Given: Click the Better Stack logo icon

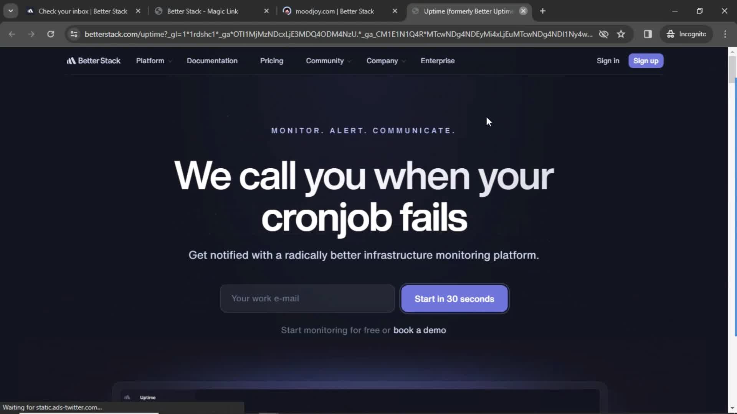Looking at the screenshot, I should (x=71, y=61).
